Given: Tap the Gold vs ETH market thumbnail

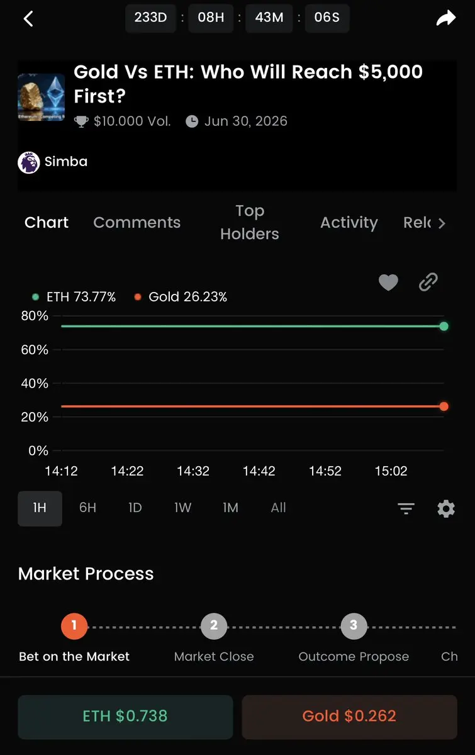Looking at the screenshot, I should 41,98.
